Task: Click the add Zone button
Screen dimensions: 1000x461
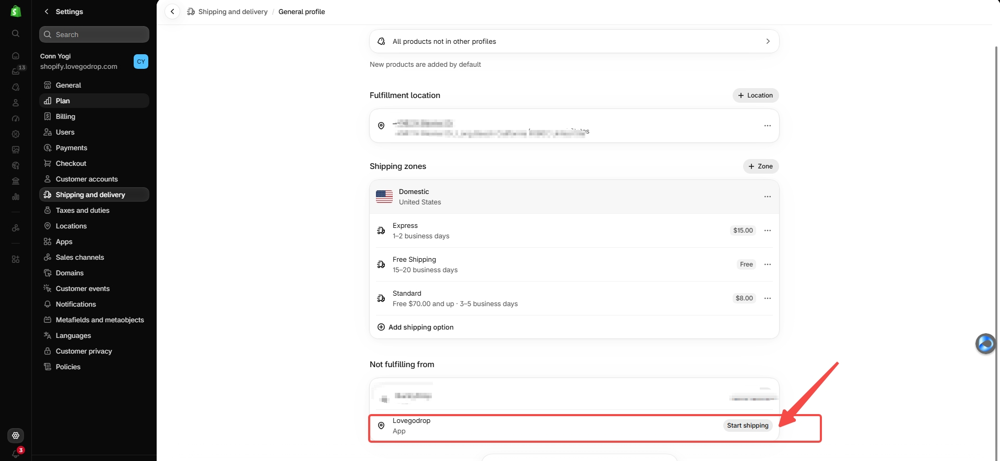Action: (761, 166)
